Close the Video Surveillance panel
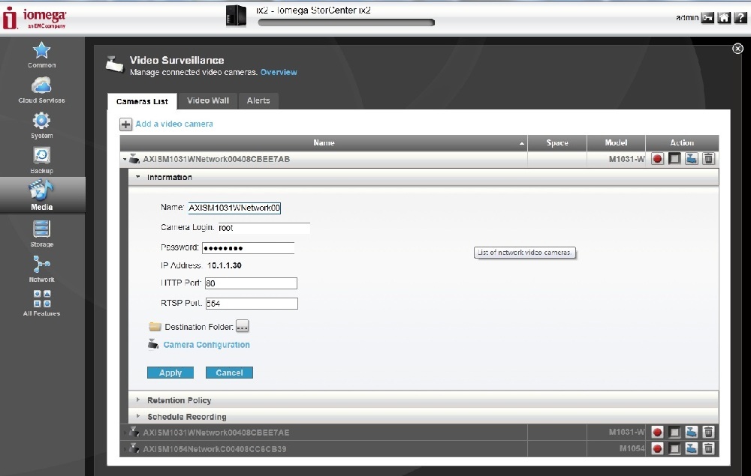The width and height of the screenshot is (751, 476). 737,48
